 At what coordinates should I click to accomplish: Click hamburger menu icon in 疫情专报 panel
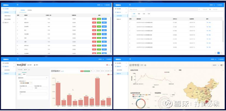coord(130,59)
